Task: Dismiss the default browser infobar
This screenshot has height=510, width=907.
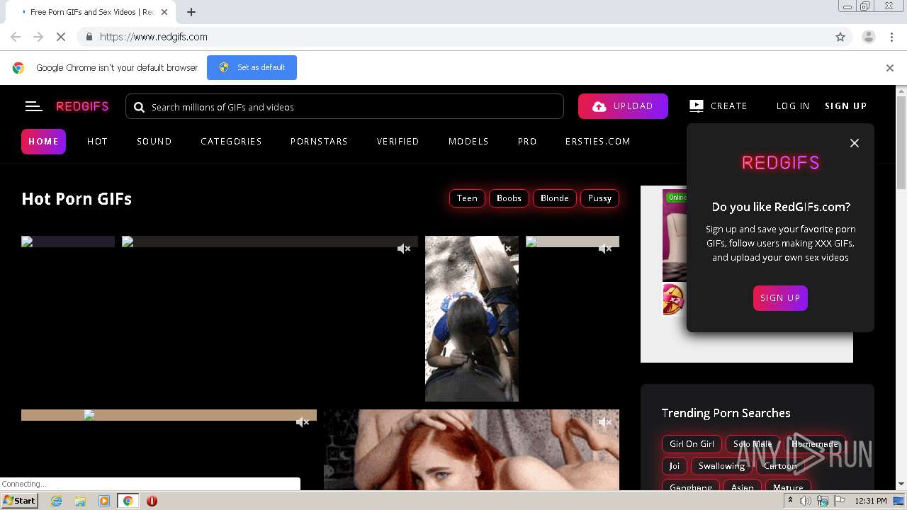Action: point(890,68)
